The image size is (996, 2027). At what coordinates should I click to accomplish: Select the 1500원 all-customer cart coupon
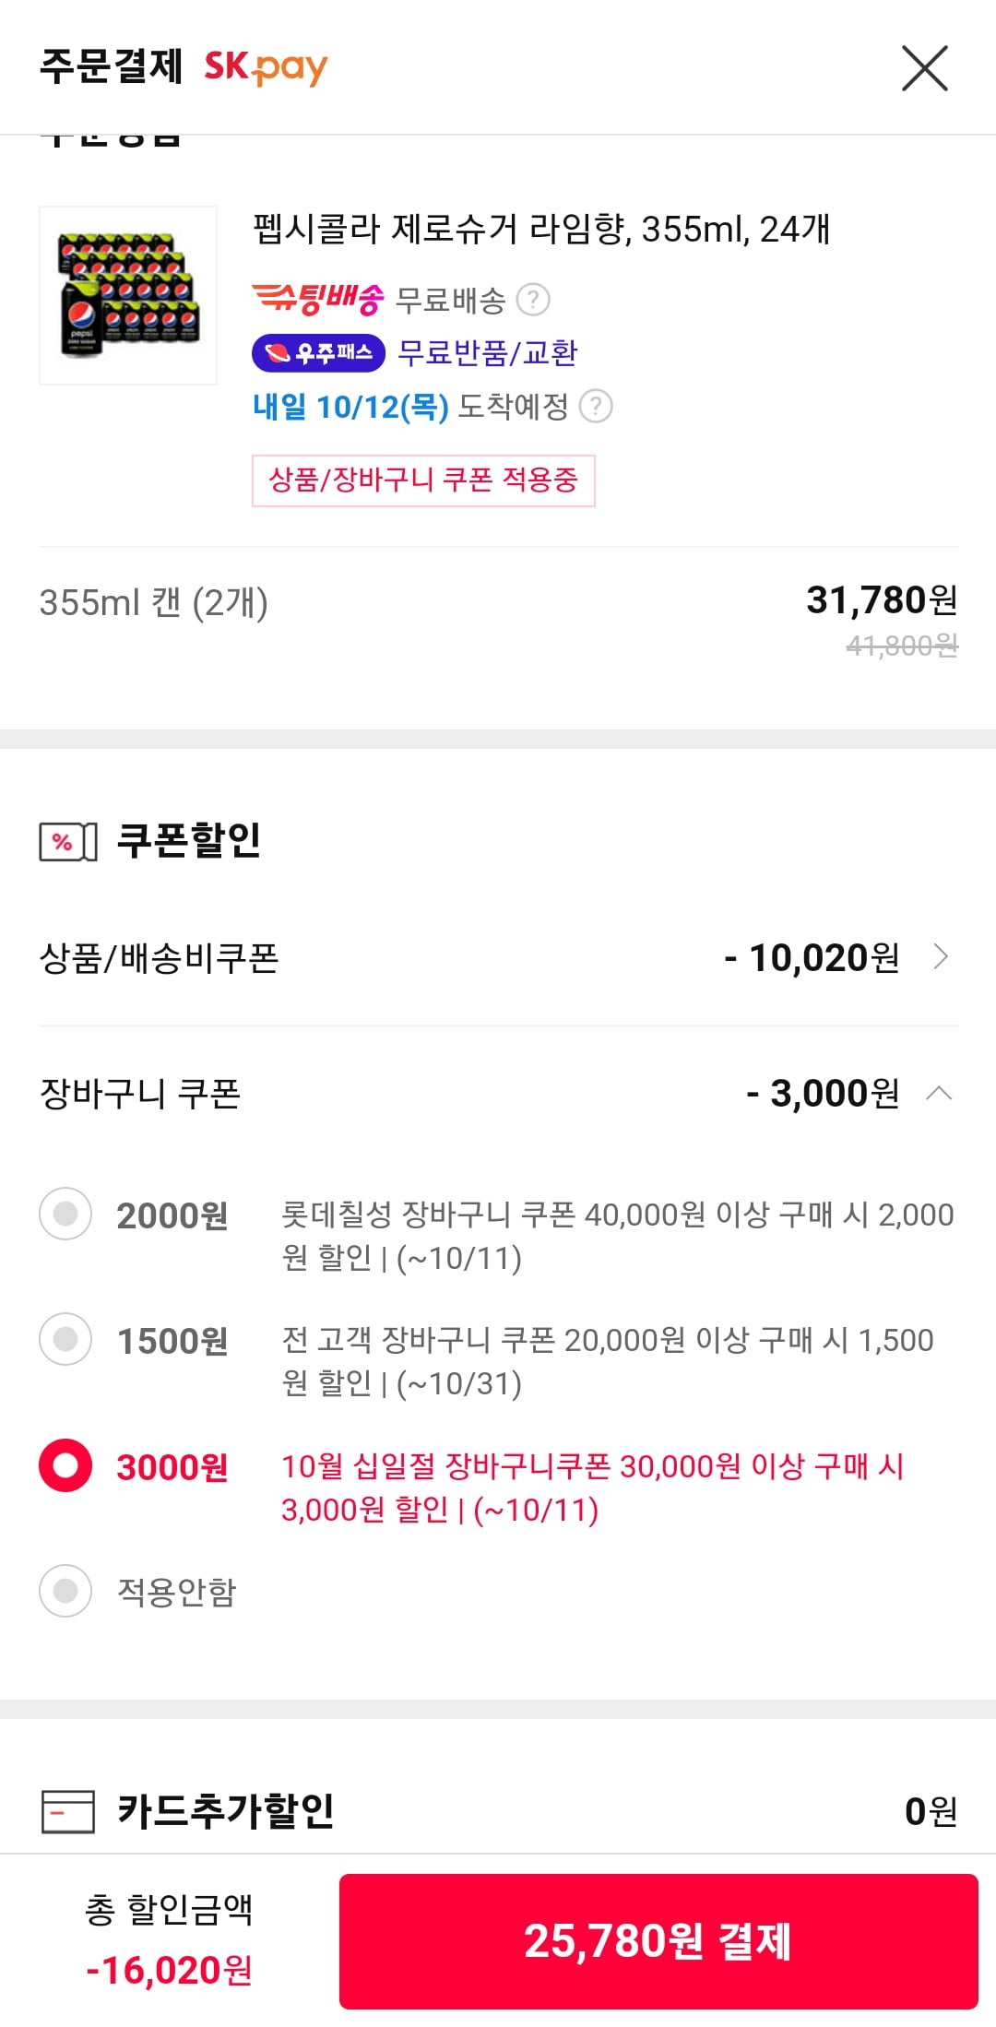[65, 1339]
